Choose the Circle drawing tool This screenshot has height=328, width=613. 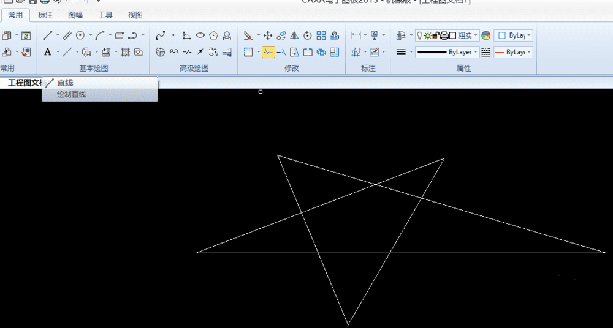[80, 35]
